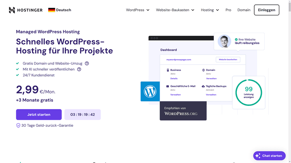Open Verwalten under Tägliche Backups

tap(211, 95)
